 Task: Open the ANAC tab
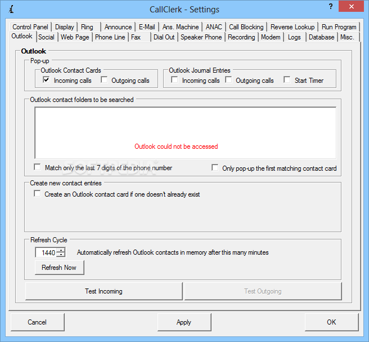pos(214,27)
